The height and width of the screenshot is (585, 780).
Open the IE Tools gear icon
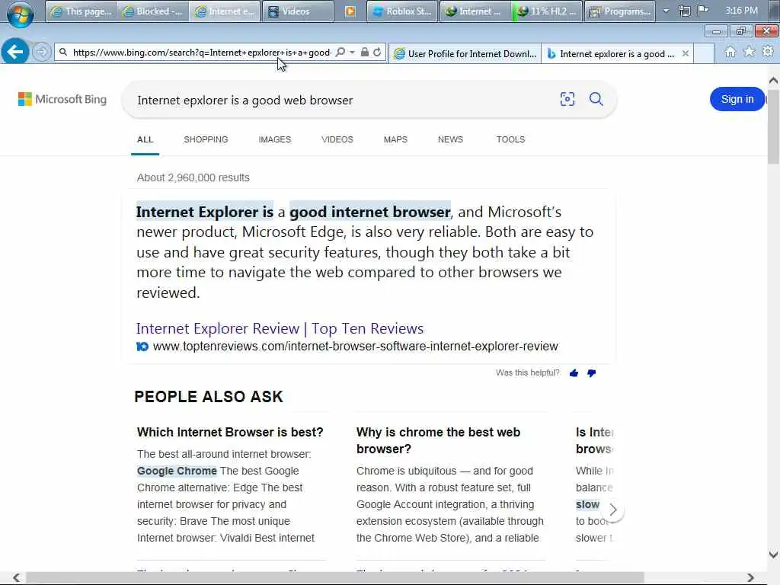[768, 51]
